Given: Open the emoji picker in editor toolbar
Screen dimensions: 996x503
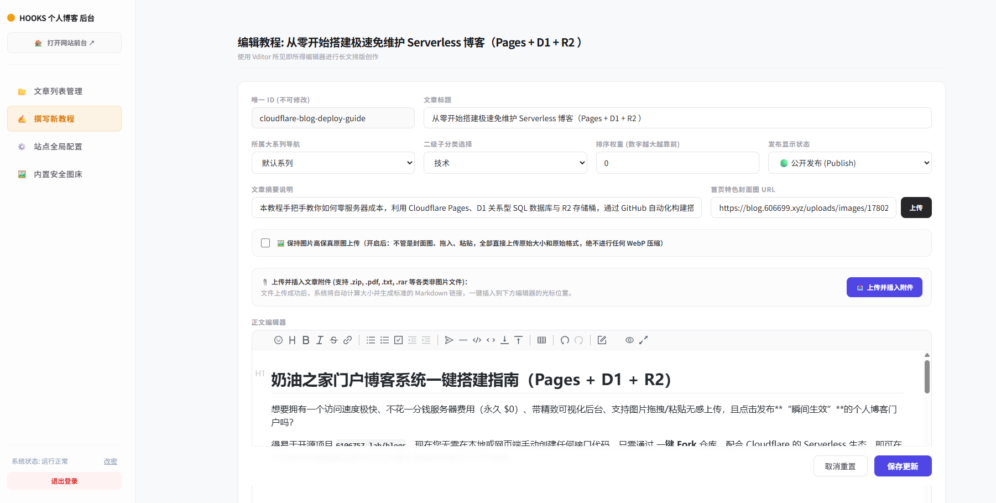Looking at the screenshot, I should [278, 340].
